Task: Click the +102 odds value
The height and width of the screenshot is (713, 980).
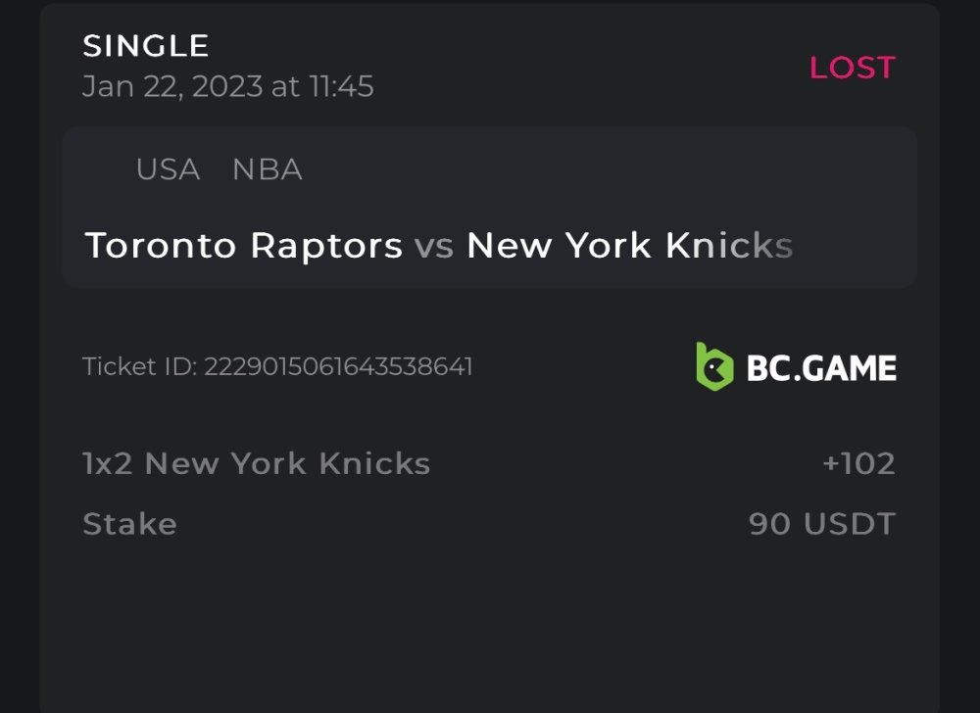Action: 858,463
